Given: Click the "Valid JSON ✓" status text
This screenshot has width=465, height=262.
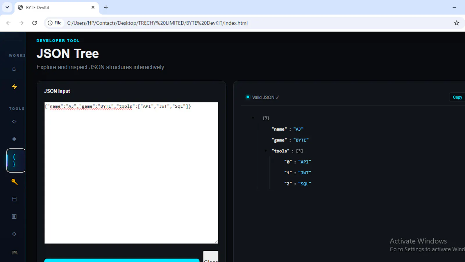Looking at the screenshot, I should click(x=265, y=97).
